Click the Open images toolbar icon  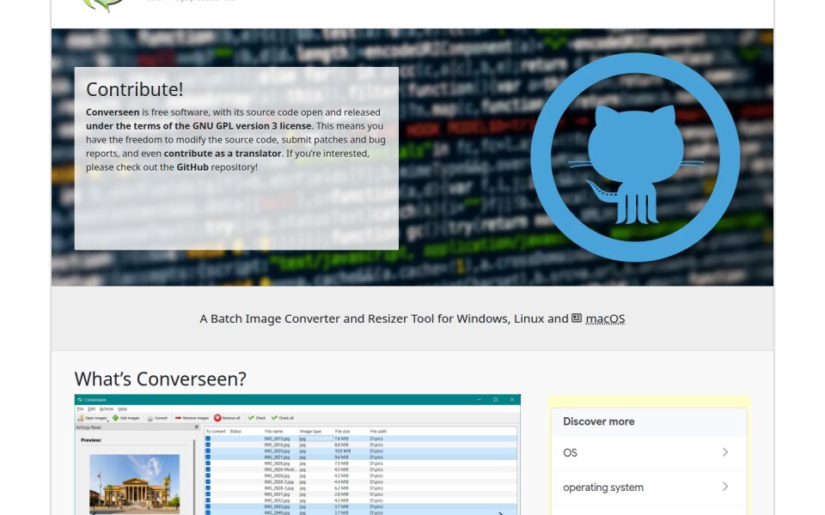tap(81, 418)
